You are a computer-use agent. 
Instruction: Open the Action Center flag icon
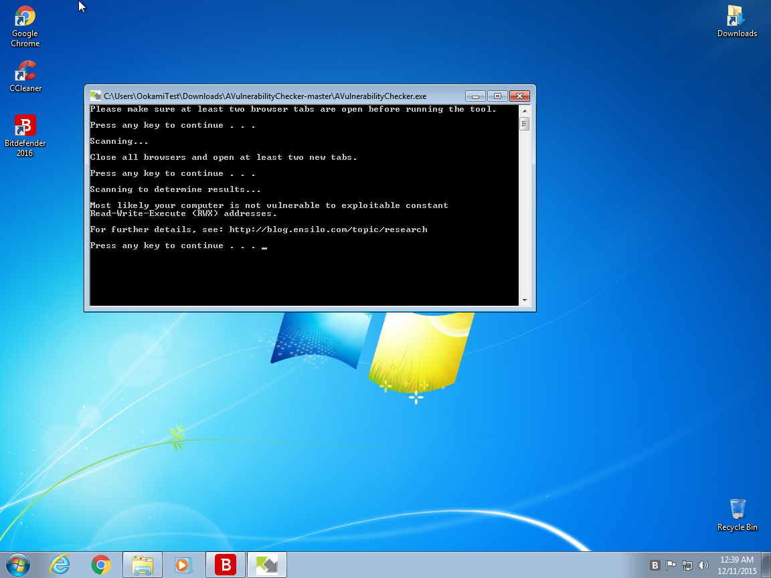[x=671, y=565]
